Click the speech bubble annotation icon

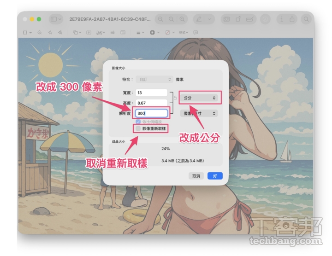tap(196, 32)
